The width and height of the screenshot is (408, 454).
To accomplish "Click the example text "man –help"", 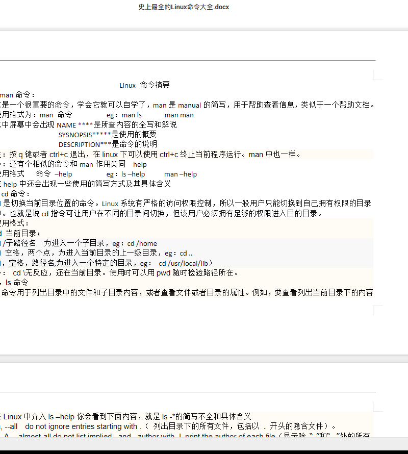I will pos(181,174).
